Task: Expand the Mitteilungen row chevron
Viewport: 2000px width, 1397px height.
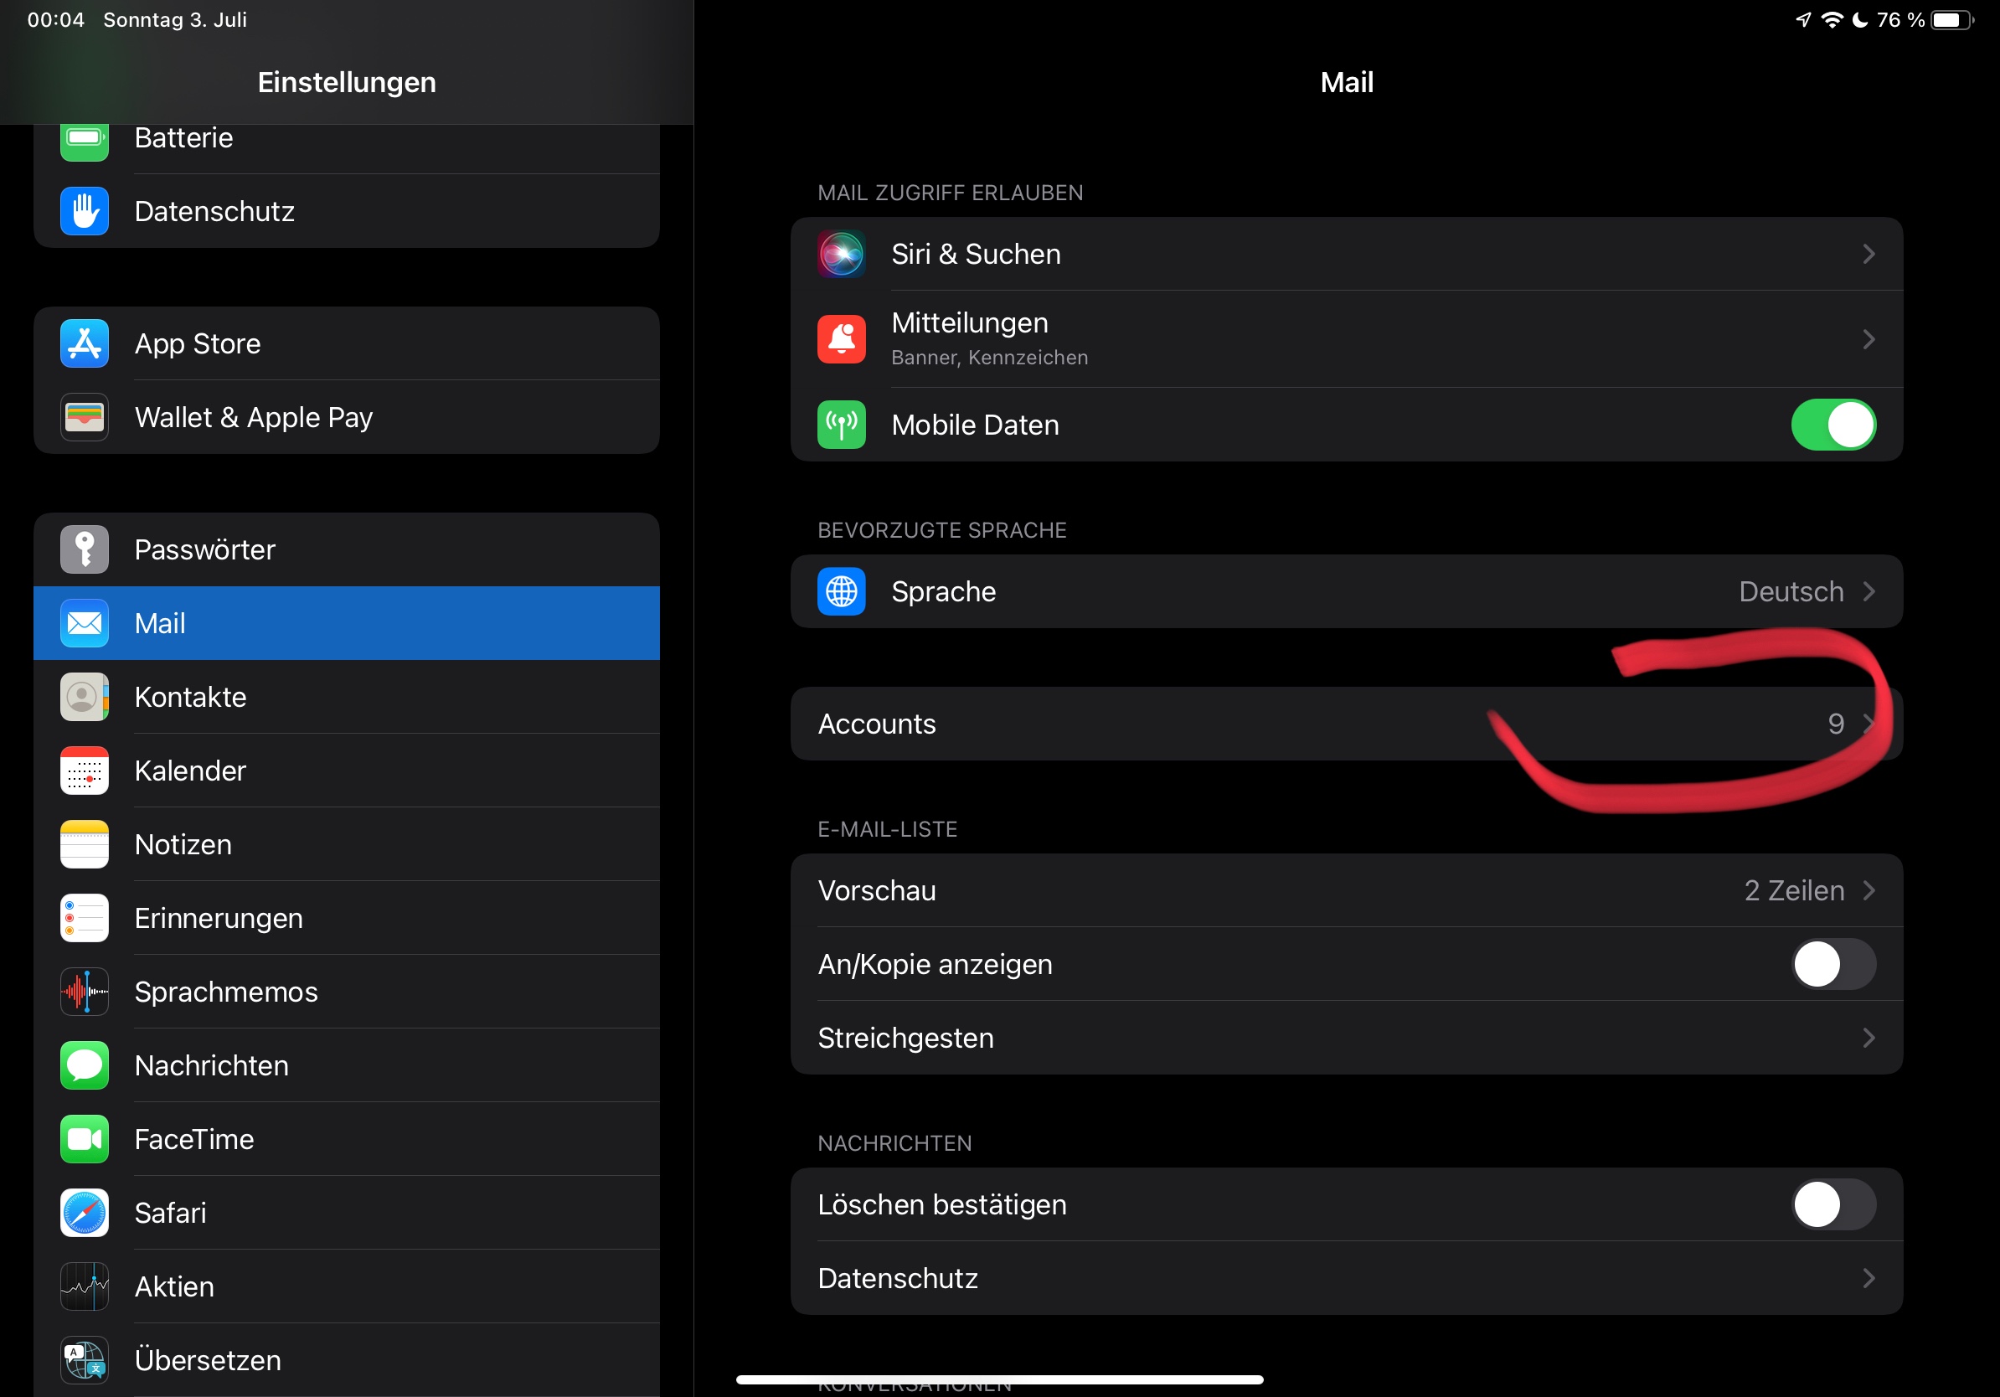Action: (1869, 340)
